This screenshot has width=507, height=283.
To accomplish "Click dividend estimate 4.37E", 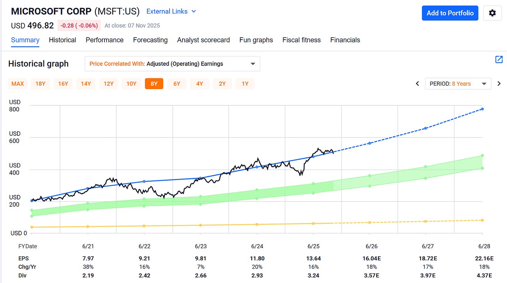I will click(x=484, y=275).
